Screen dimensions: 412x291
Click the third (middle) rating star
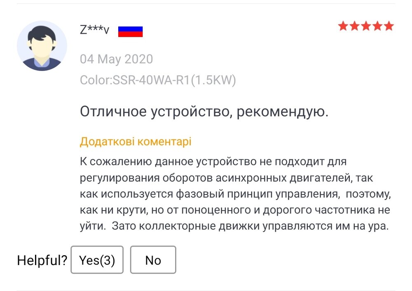366,27
